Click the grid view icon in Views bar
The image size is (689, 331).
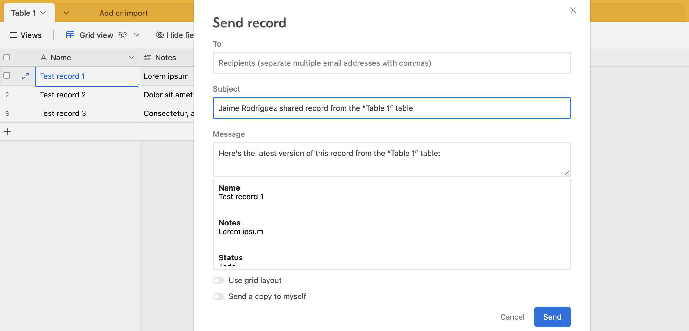(70, 35)
